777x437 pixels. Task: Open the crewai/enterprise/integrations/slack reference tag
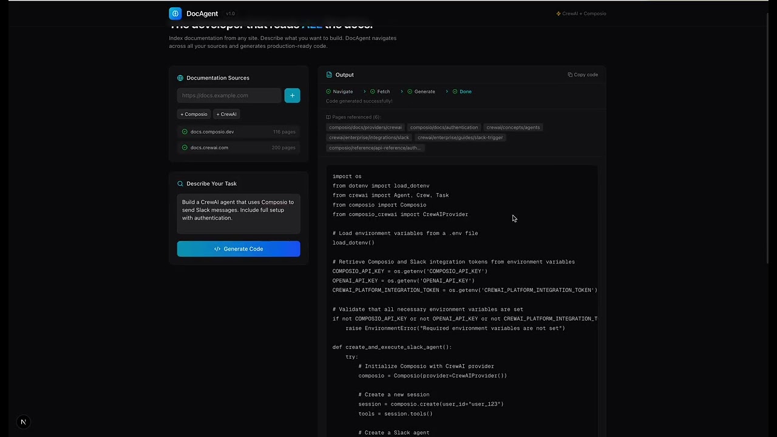click(369, 138)
